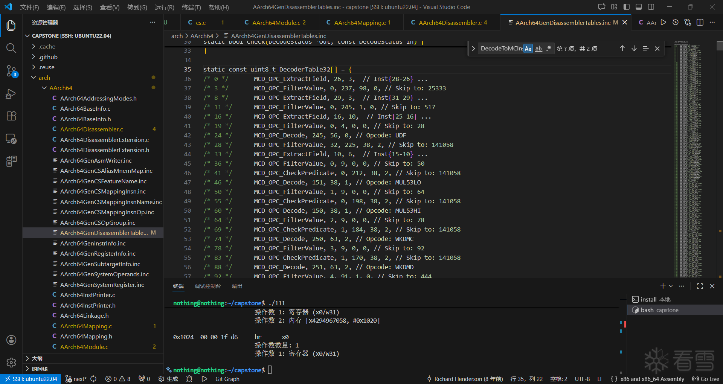Image resolution: width=723 pixels, height=384 pixels.
Task: Open the 文件(F) menu
Action: point(29,7)
